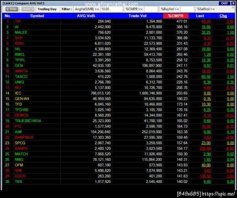Select the RCI symbol
Viewport: 237px width, 198px height.
point(18,88)
